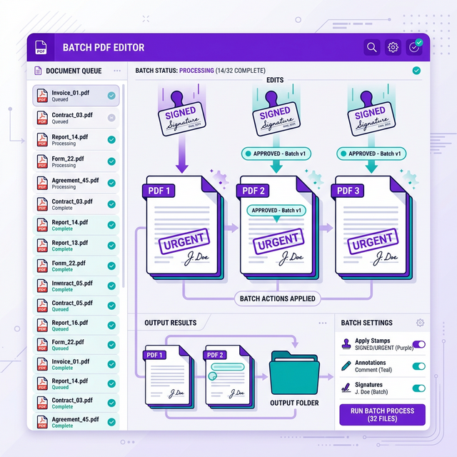
Task: Click the Batch Status green check indicator
Action: coord(416,70)
